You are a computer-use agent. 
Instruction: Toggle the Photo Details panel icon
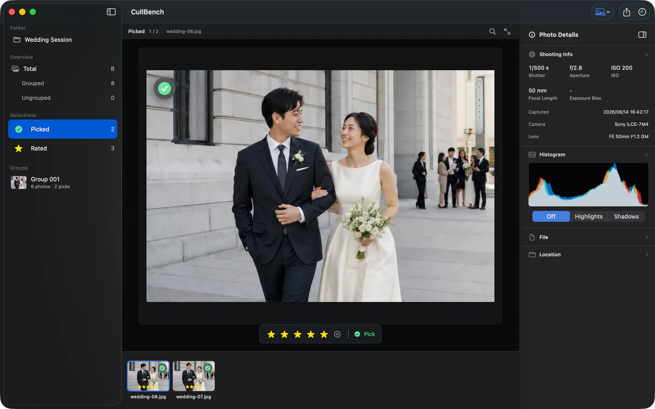[x=642, y=35]
